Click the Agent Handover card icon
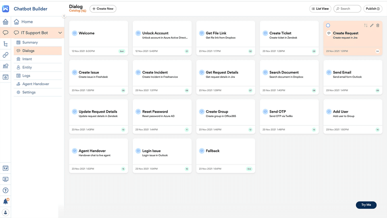This screenshot has height=218, width=387. point(75,151)
